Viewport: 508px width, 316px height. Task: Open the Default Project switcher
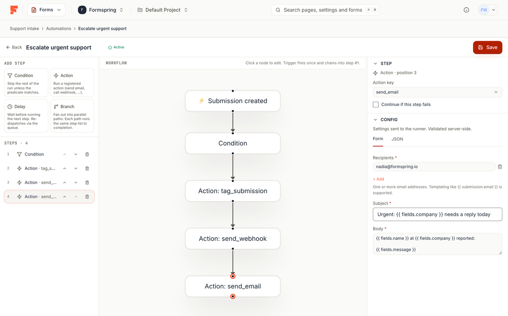tap(162, 10)
